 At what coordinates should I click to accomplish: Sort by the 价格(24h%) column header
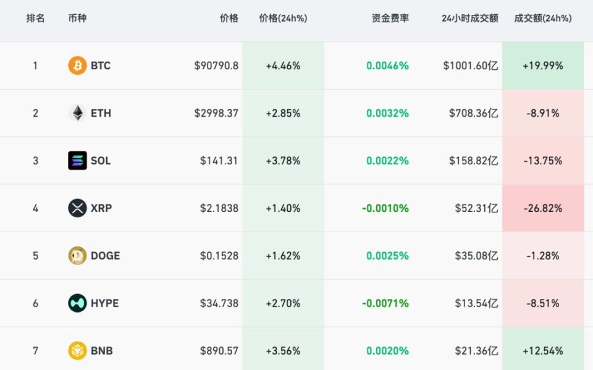pyautogui.click(x=283, y=19)
